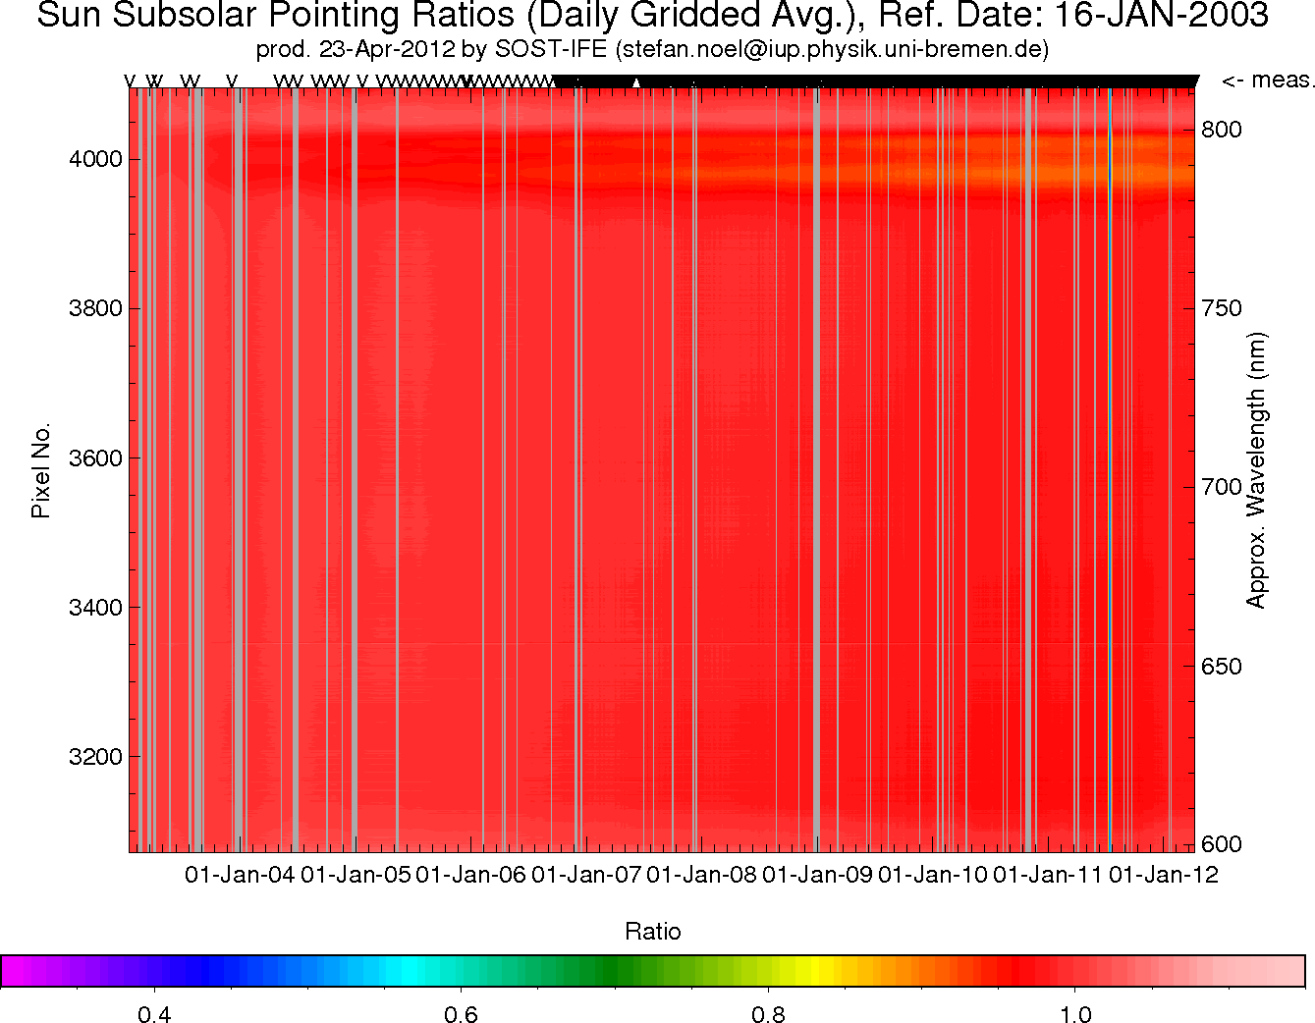1315x1023 pixels.
Task: Click the '3400' pixel tick label
Action: click(x=95, y=608)
